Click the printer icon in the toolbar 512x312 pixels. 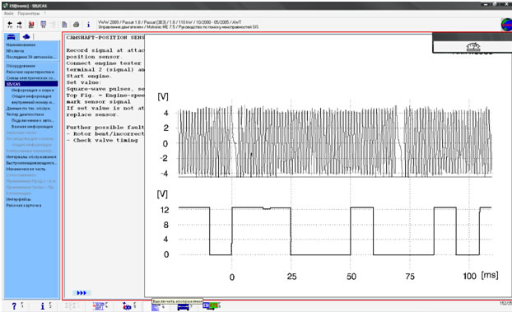pyautogui.click(x=76, y=25)
